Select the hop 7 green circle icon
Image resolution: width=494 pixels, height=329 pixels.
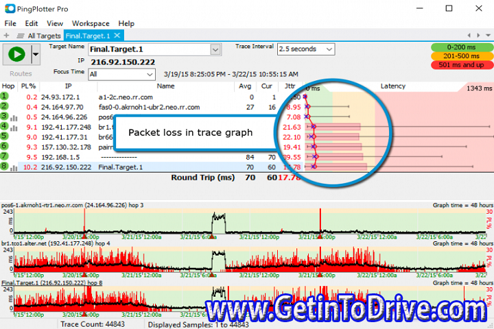(x=4, y=156)
